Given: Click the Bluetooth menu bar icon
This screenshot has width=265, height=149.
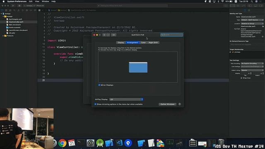Looking at the screenshot, I should (x=218, y=1).
